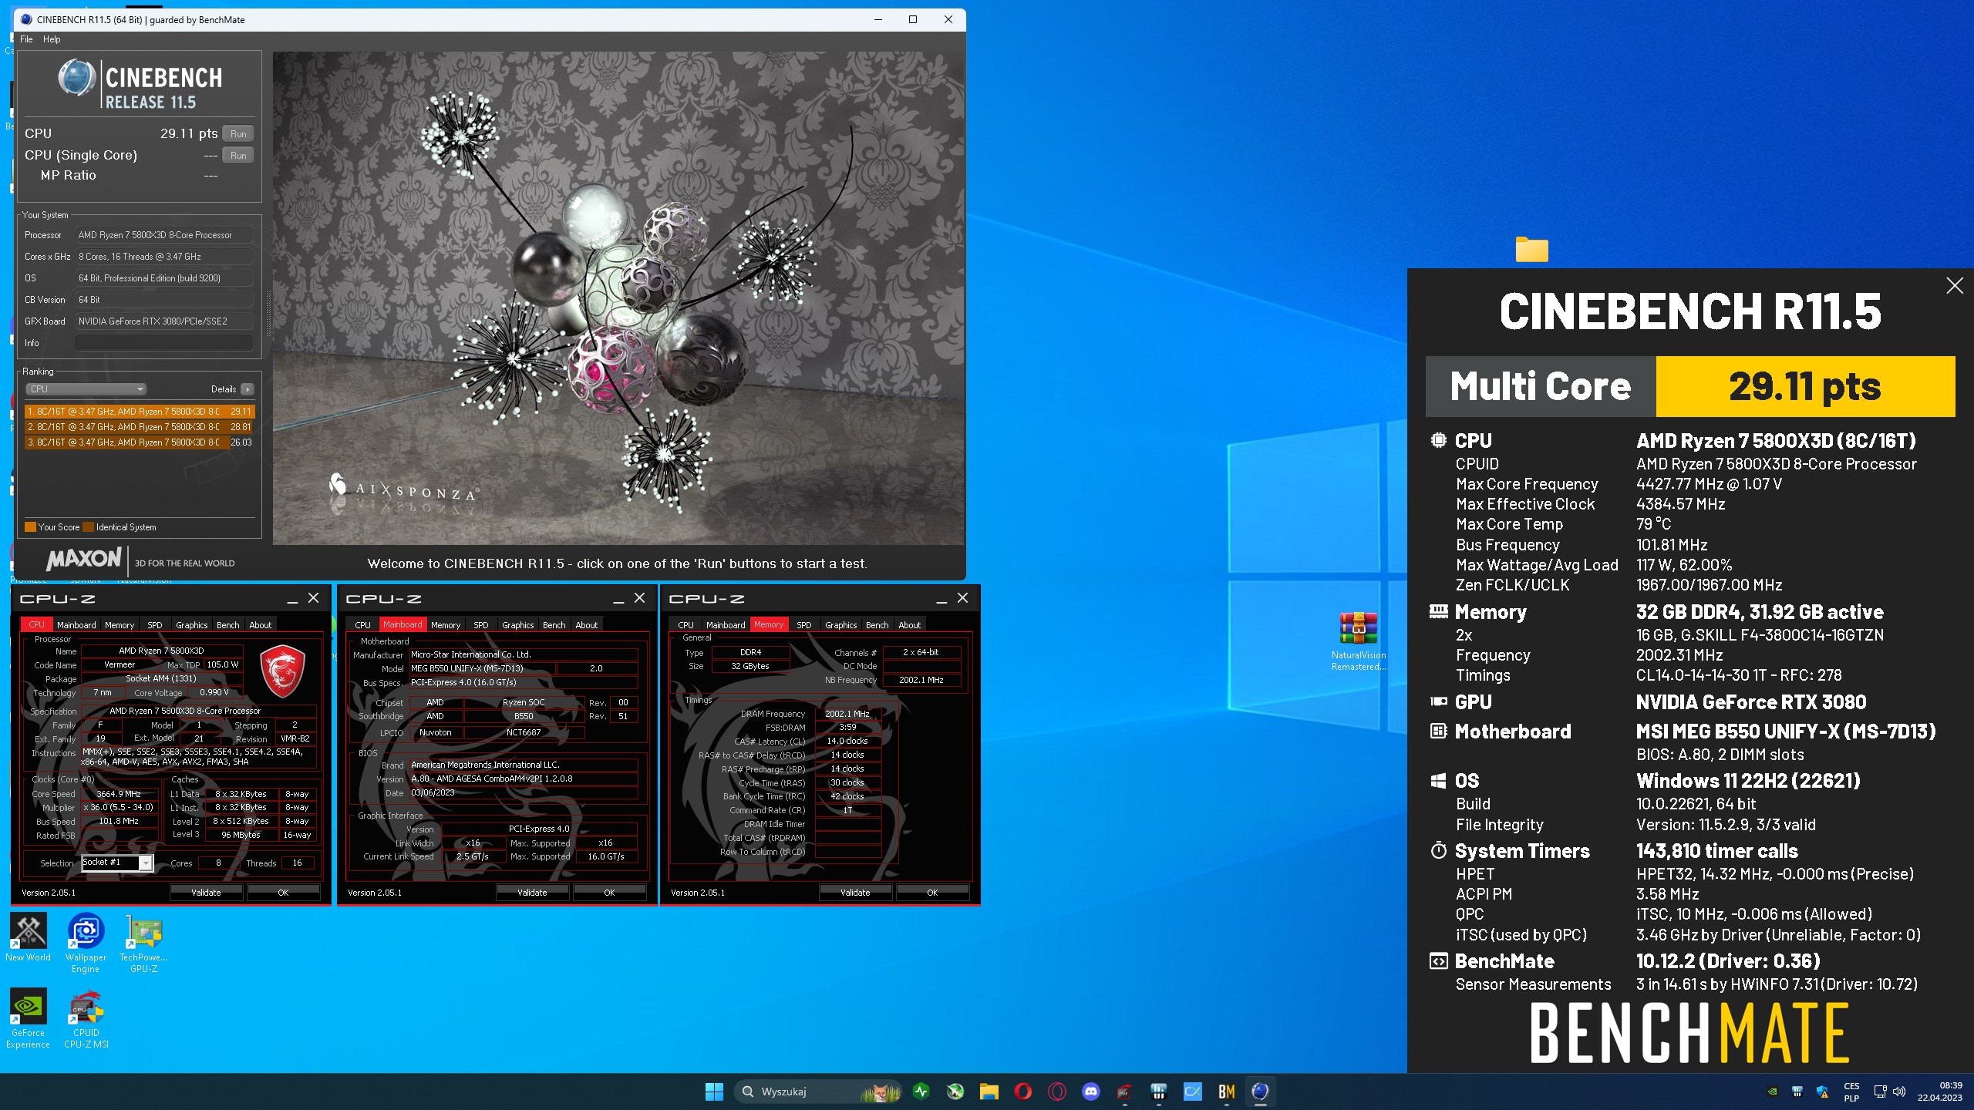Image resolution: width=1974 pixels, height=1110 pixels.
Task: Select ranking entry scoring 28.81
Action: pyautogui.click(x=140, y=426)
